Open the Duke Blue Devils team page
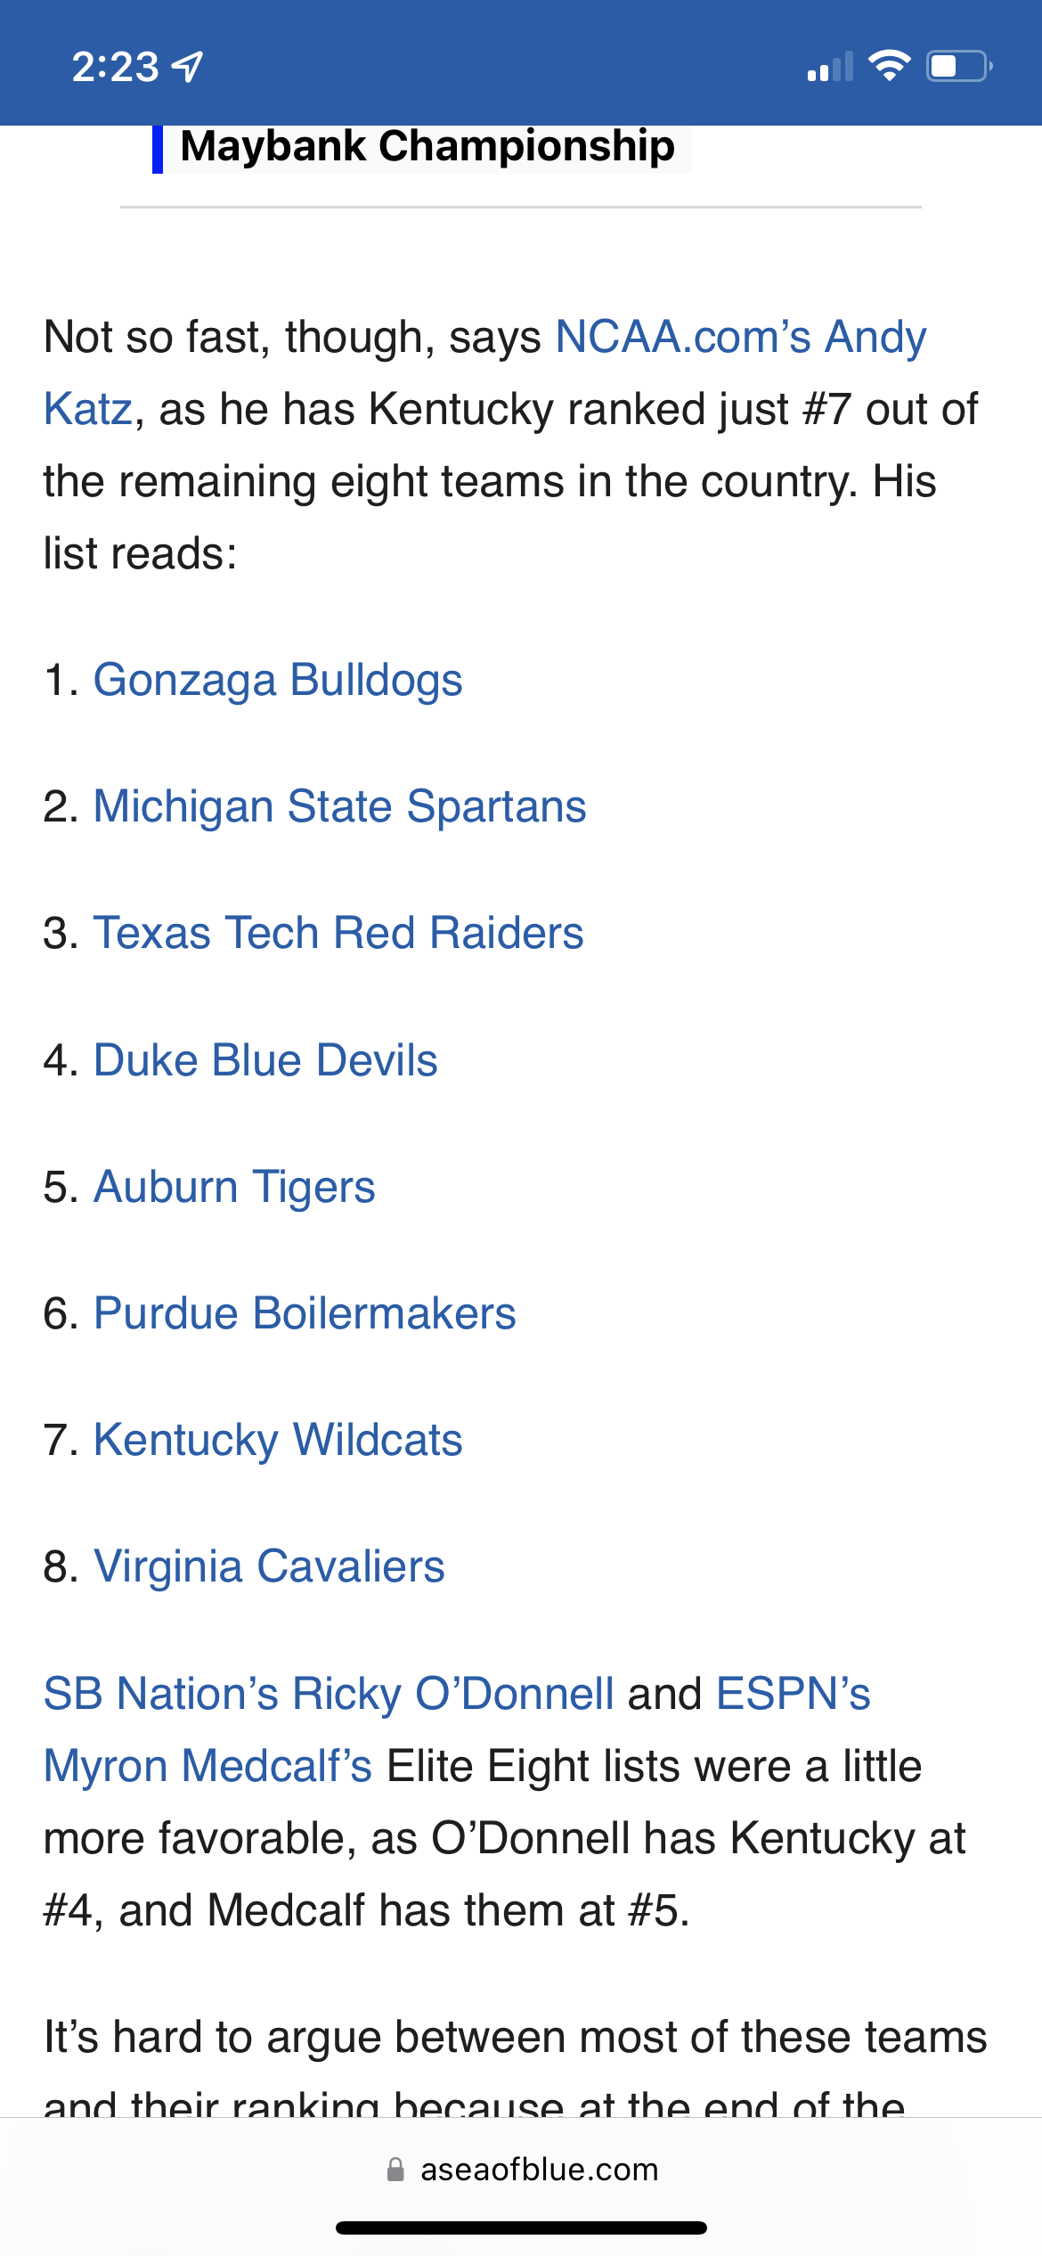Viewport: 1042px width, 2256px height. pyautogui.click(x=265, y=1060)
